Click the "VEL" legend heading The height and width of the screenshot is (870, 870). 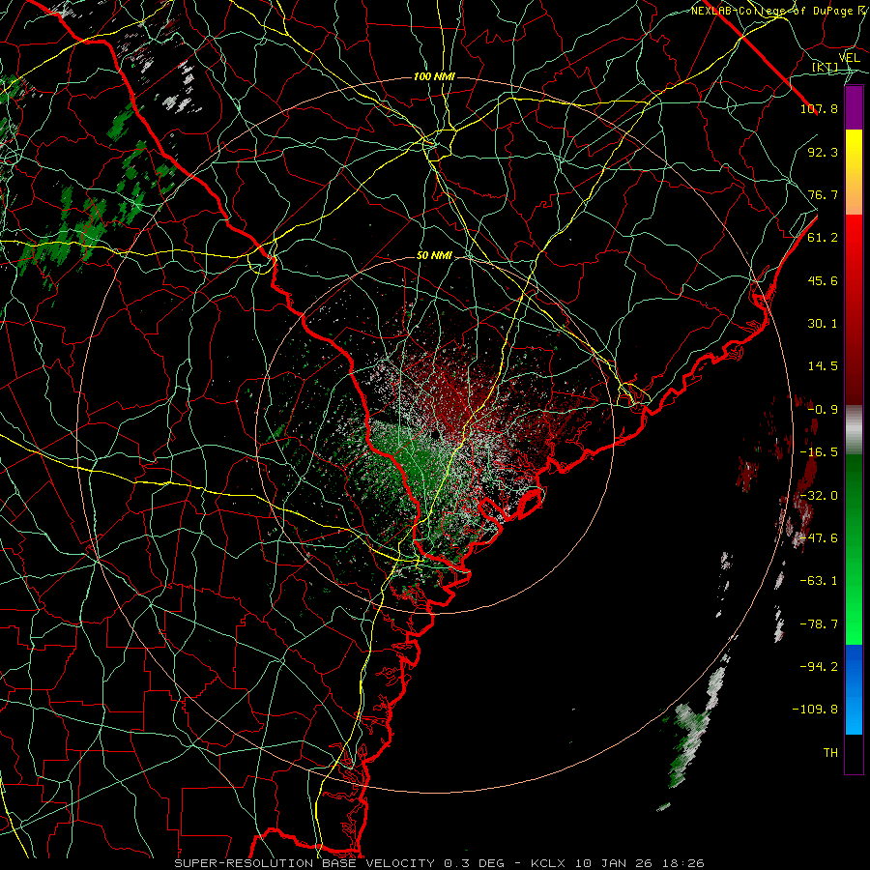pyautogui.click(x=849, y=58)
